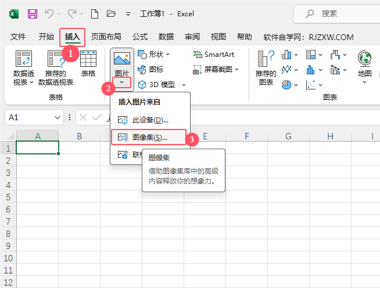Click the 图标 icons button
The width and height of the screenshot is (380, 288).
150,70
